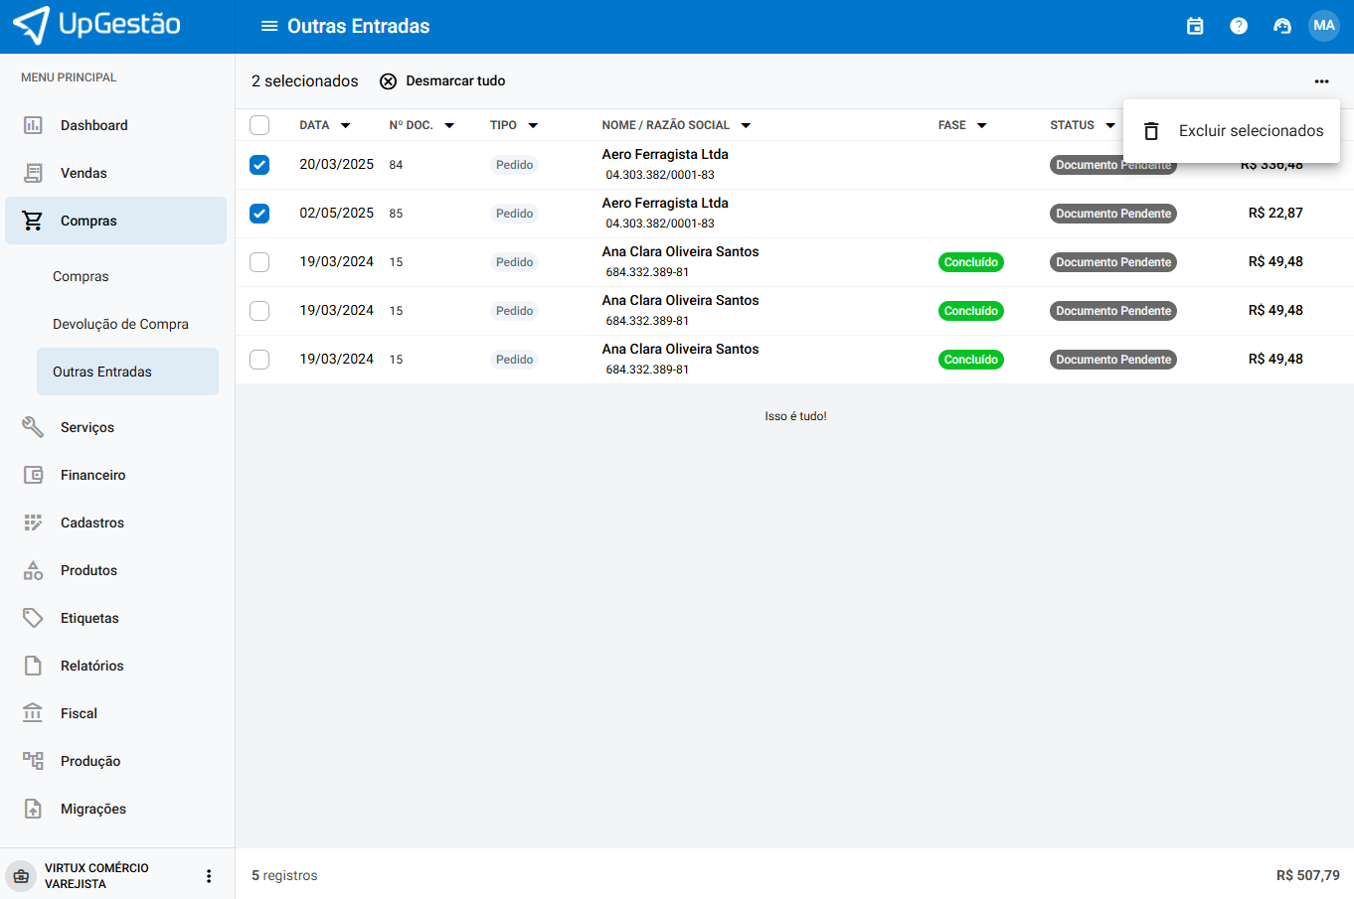Screen dimensions: 1354x899
Task: Open the TIPO column dropdown
Action: pyautogui.click(x=533, y=125)
